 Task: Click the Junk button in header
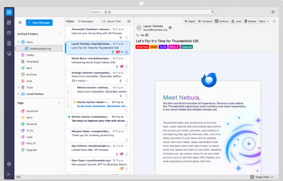tap(236, 21)
